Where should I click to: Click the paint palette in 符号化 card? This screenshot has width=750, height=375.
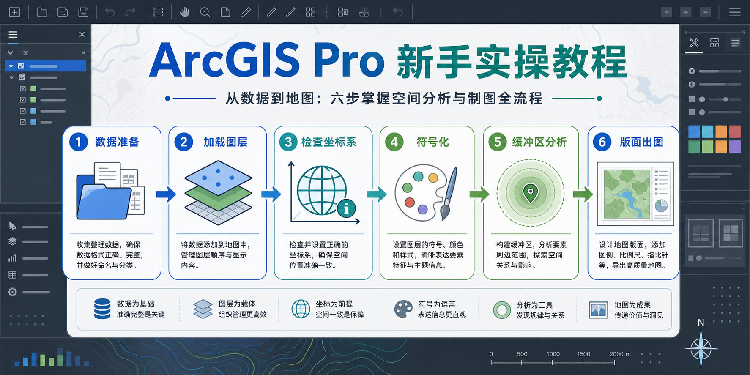click(420, 193)
